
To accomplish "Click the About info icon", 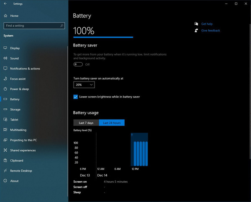I will pyautogui.click(x=5, y=181).
